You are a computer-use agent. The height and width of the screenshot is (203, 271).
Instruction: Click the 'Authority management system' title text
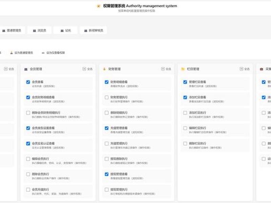(151, 6)
